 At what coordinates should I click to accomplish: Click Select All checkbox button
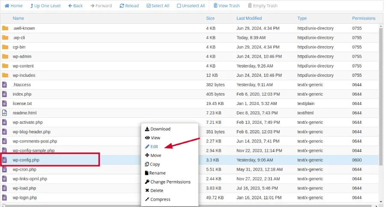click(x=158, y=6)
